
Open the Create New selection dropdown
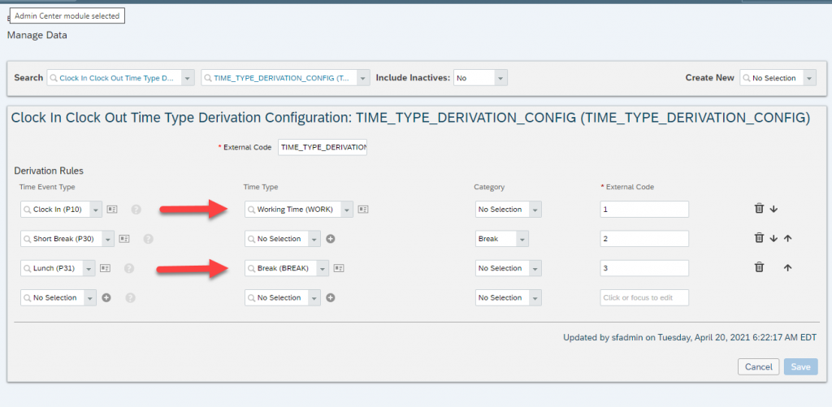(x=810, y=78)
